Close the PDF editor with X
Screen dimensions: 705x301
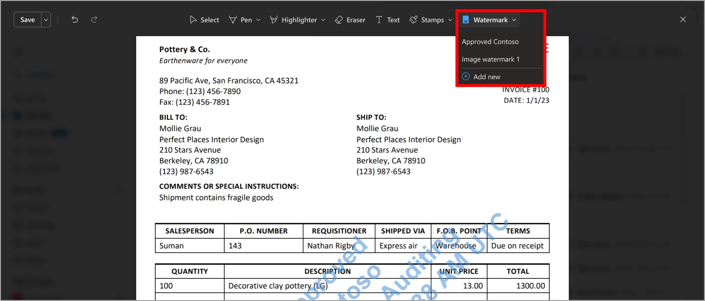coord(683,20)
